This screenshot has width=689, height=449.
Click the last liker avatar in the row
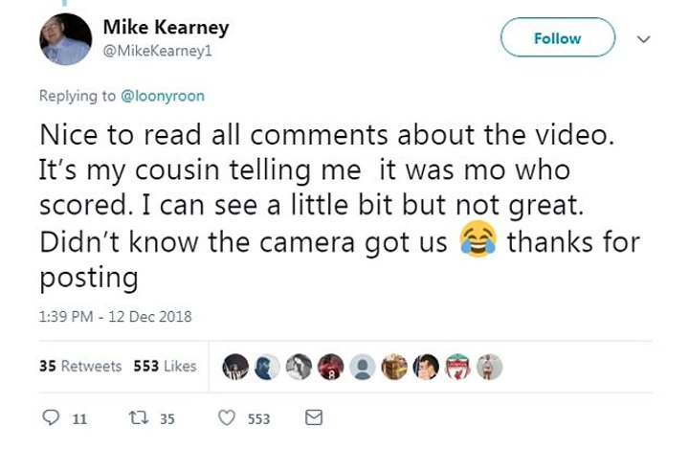click(489, 367)
